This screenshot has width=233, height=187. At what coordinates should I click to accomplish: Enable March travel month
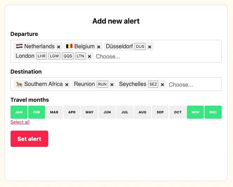click(54, 112)
